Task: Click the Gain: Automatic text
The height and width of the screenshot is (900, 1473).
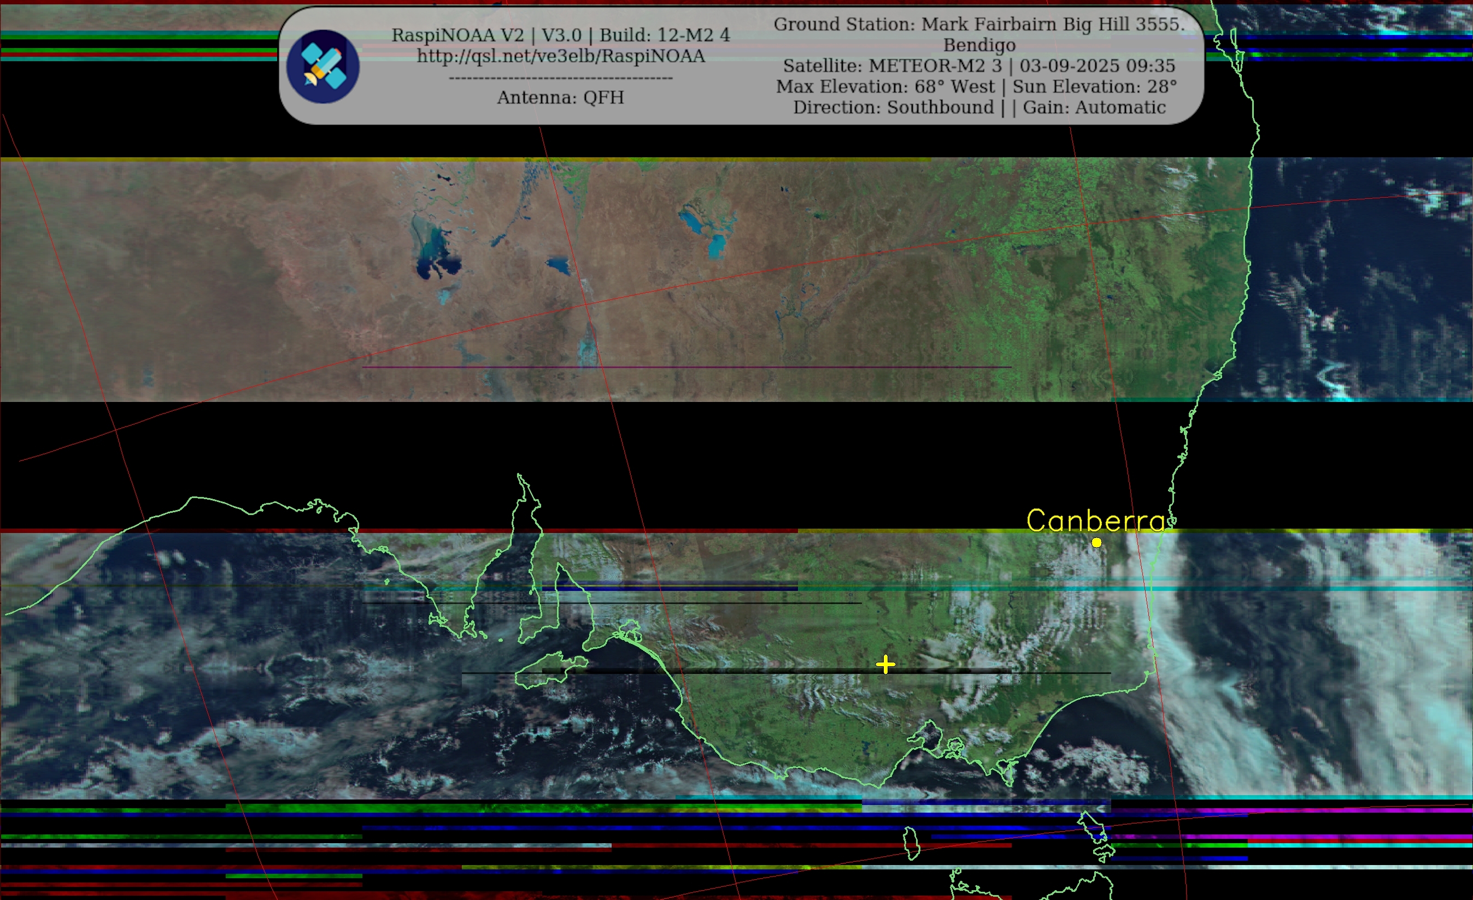Action: click(1094, 108)
